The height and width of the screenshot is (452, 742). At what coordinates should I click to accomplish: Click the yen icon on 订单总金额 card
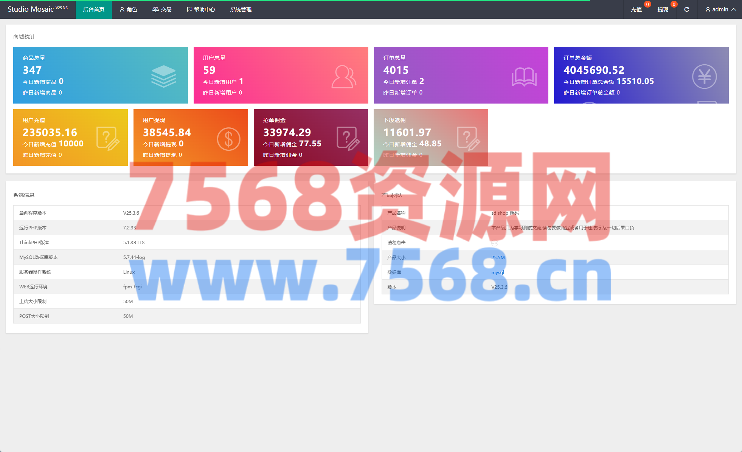pyautogui.click(x=704, y=77)
